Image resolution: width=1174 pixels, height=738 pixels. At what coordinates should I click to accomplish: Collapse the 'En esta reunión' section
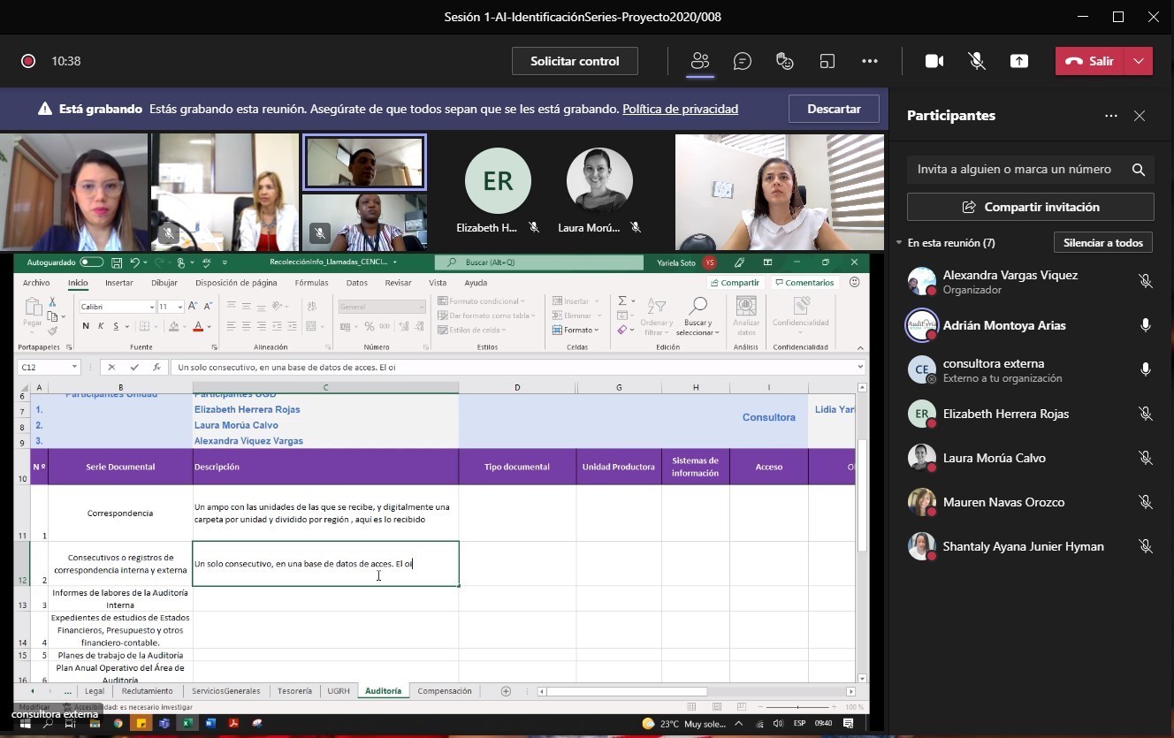(899, 243)
